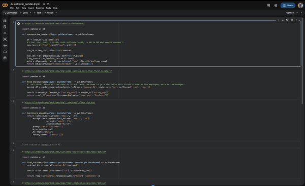This screenshot has height=186, width=305.
Task: Open the data table sidebar icon
Action: (x=5, y=58)
